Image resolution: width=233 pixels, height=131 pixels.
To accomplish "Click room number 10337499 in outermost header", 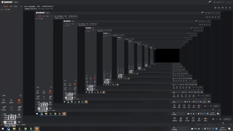I will (x=47, y=9).
